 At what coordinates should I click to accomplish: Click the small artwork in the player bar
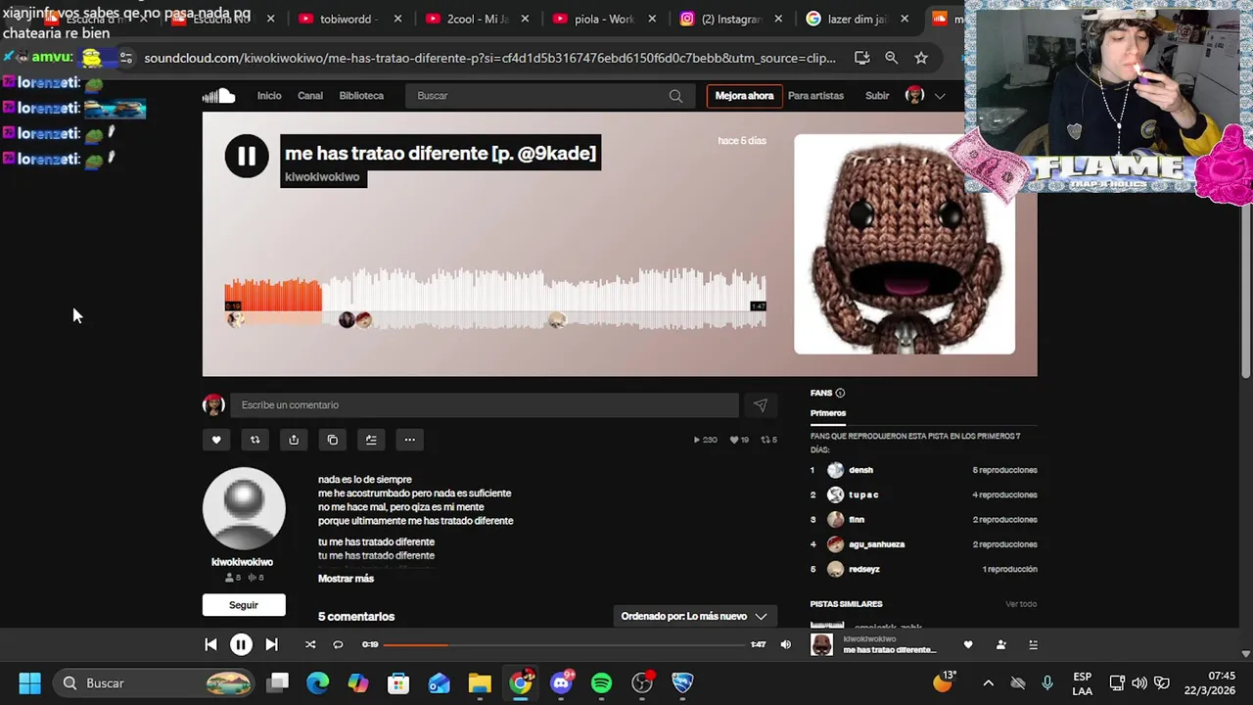click(822, 644)
